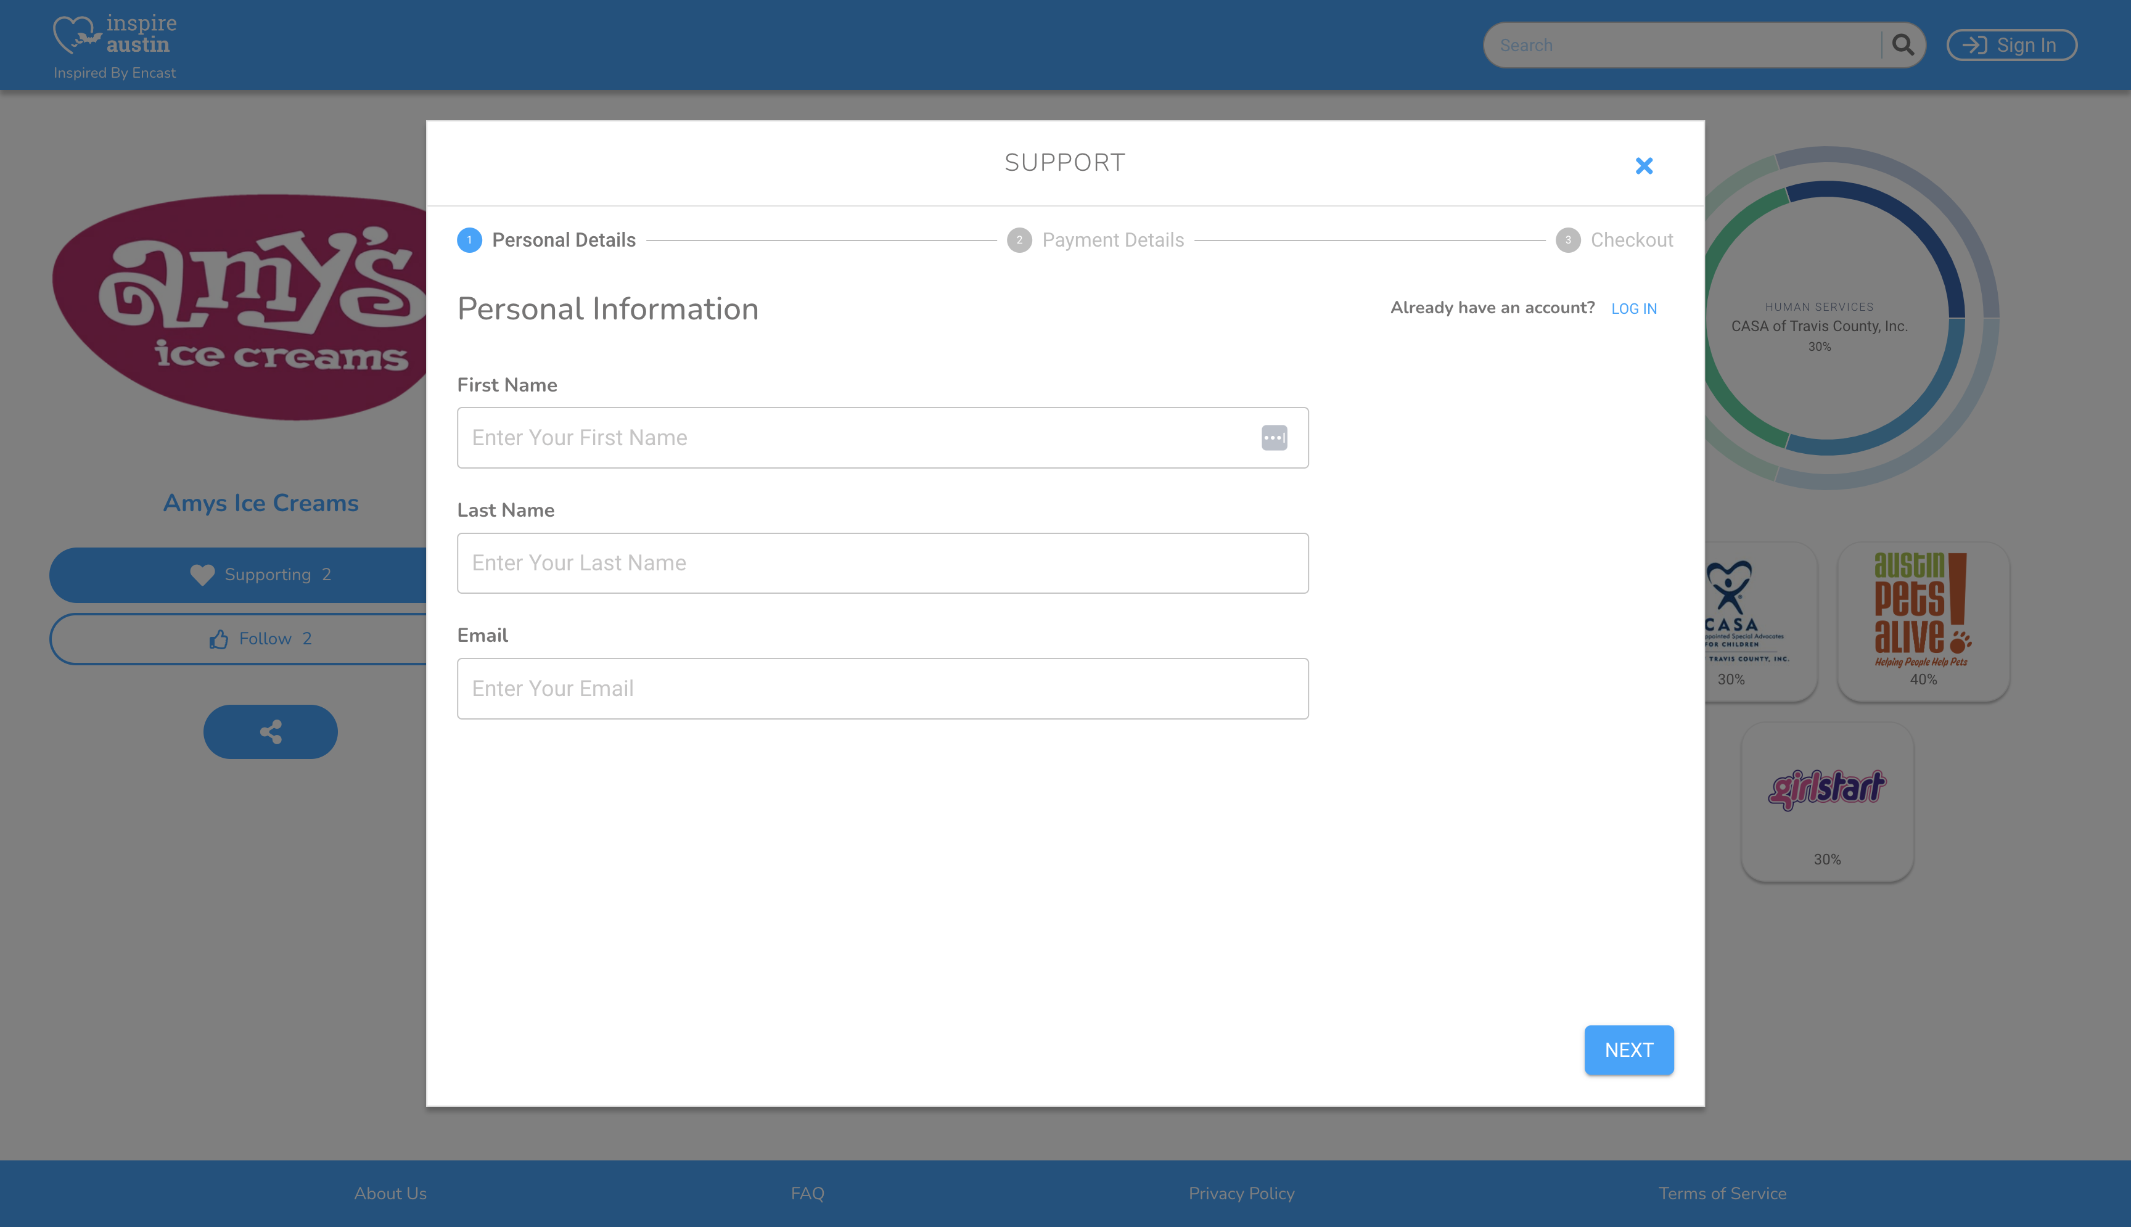Click the search magnifier icon
The width and height of the screenshot is (2131, 1227).
tap(1903, 44)
